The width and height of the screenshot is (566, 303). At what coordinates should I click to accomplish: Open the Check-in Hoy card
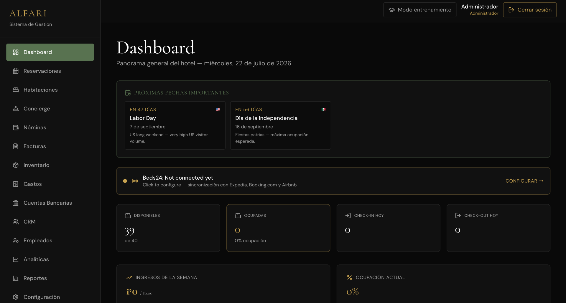tap(389, 228)
